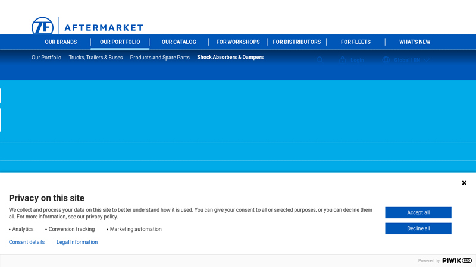The height and width of the screenshot is (267, 476).
Task: Click the globe language icon
Action: [x=386, y=60]
